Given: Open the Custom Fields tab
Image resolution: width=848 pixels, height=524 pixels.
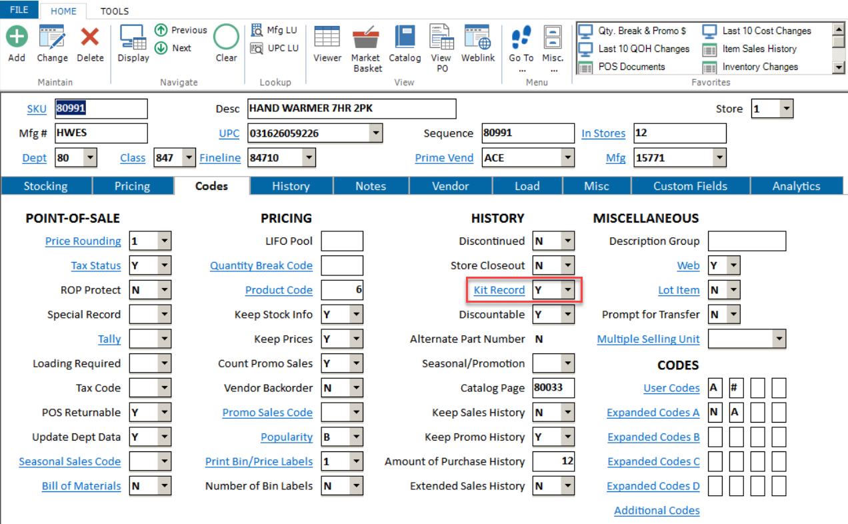Looking at the screenshot, I should point(690,186).
